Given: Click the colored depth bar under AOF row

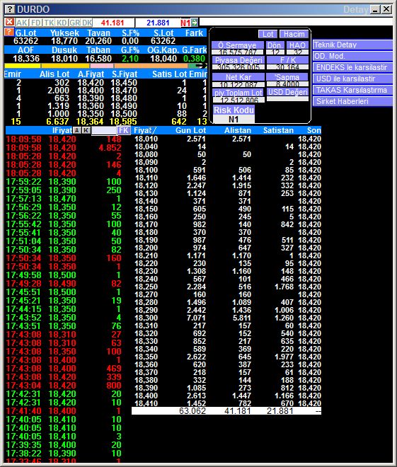Looking at the screenshot, I should (105, 66).
